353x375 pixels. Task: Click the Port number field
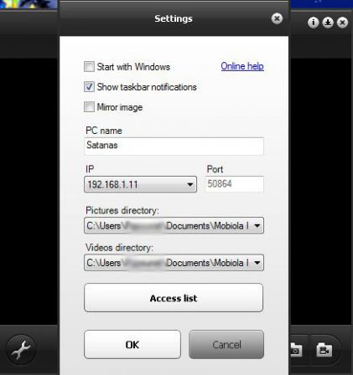pos(235,184)
